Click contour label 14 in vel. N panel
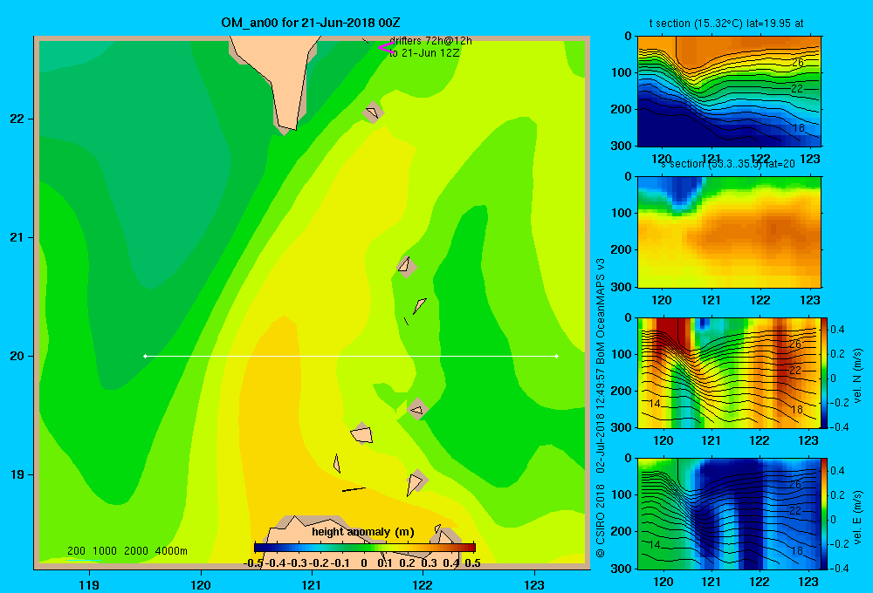 click(x=656, y=403)
